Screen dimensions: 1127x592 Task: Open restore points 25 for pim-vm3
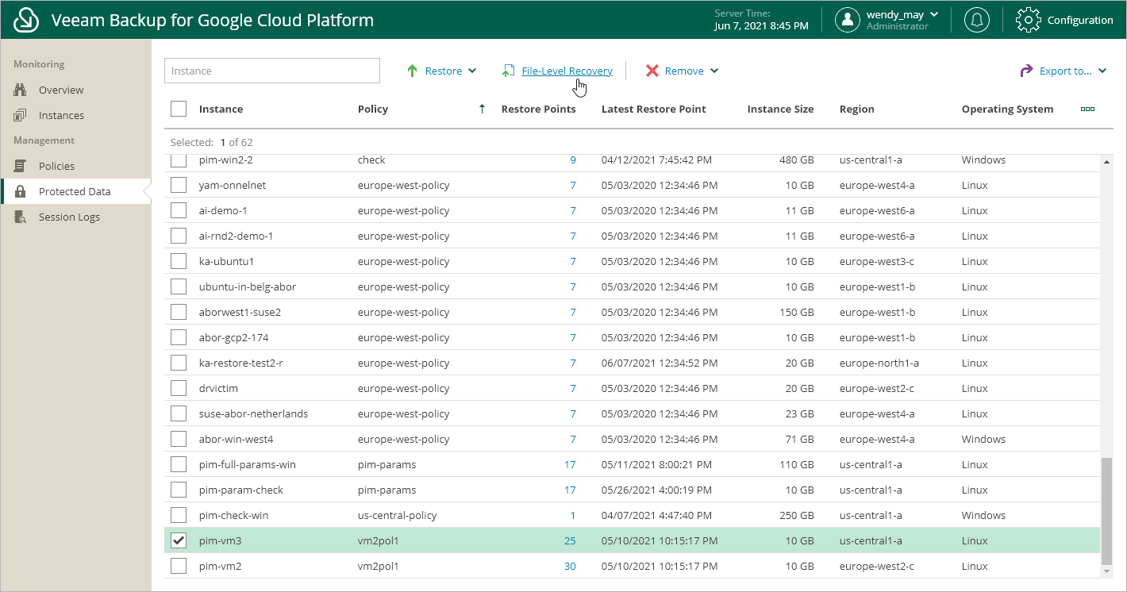[x=570, y=540]
